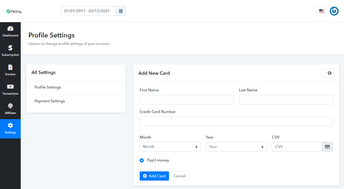344x189 pixels.
Task: Click the calendar icon beside date range
Action: tap(121, 11)
